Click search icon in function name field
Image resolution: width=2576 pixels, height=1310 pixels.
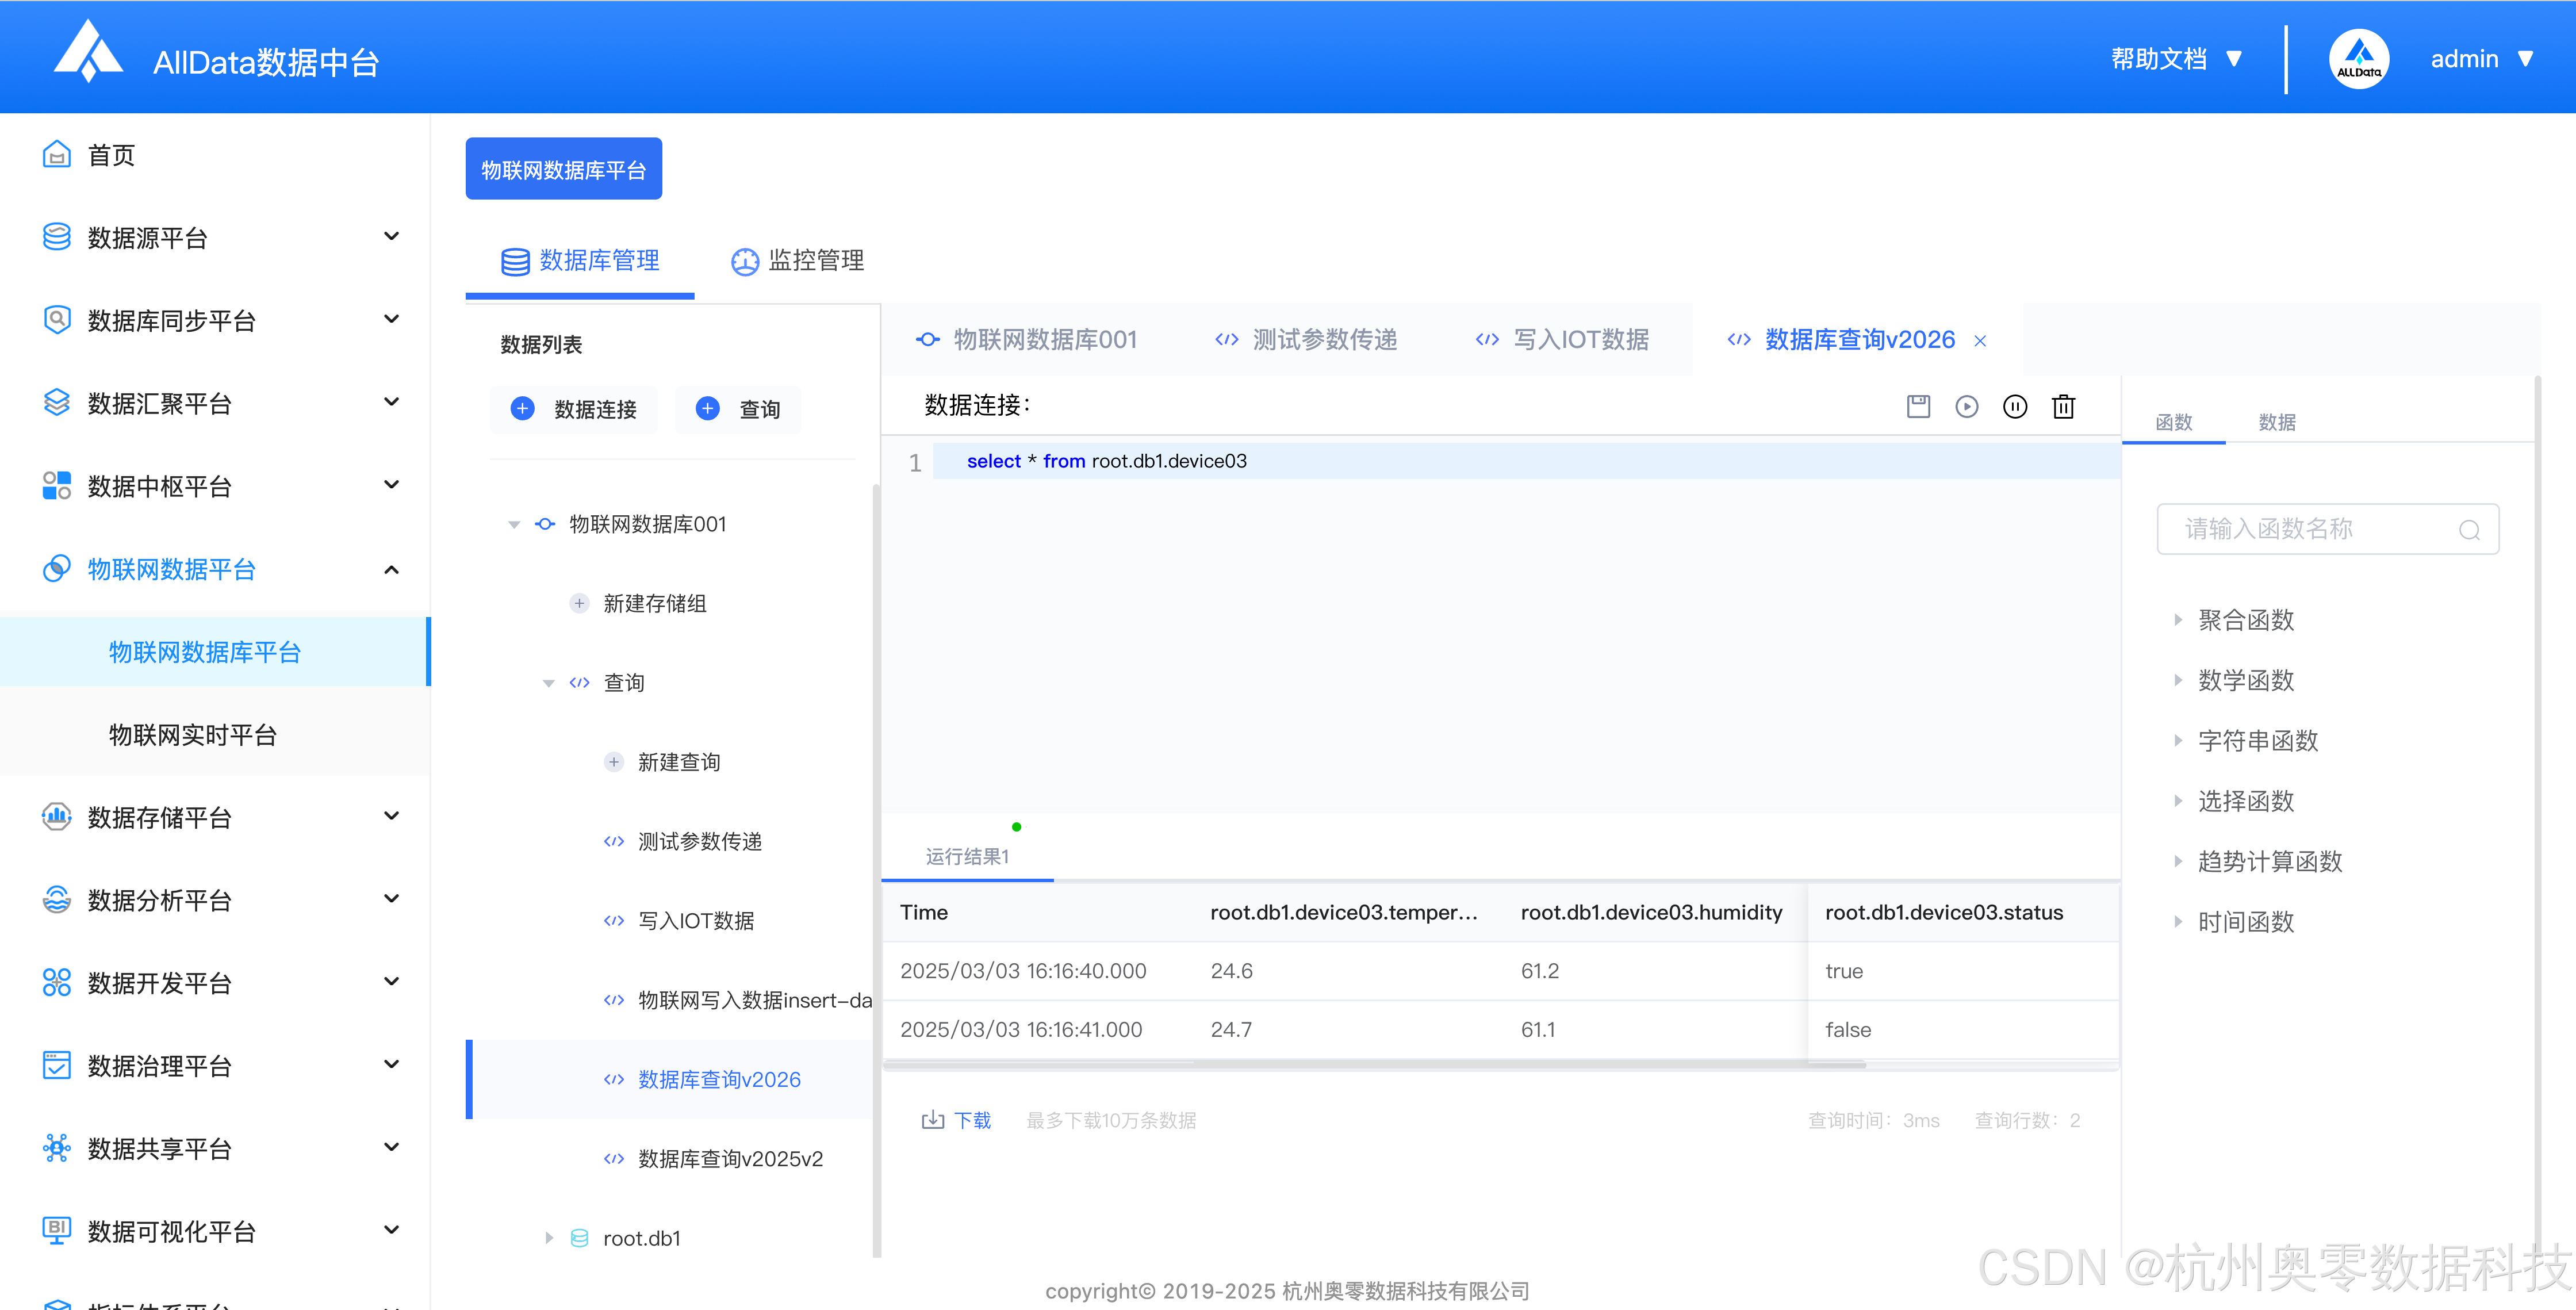click(2469, 529)
